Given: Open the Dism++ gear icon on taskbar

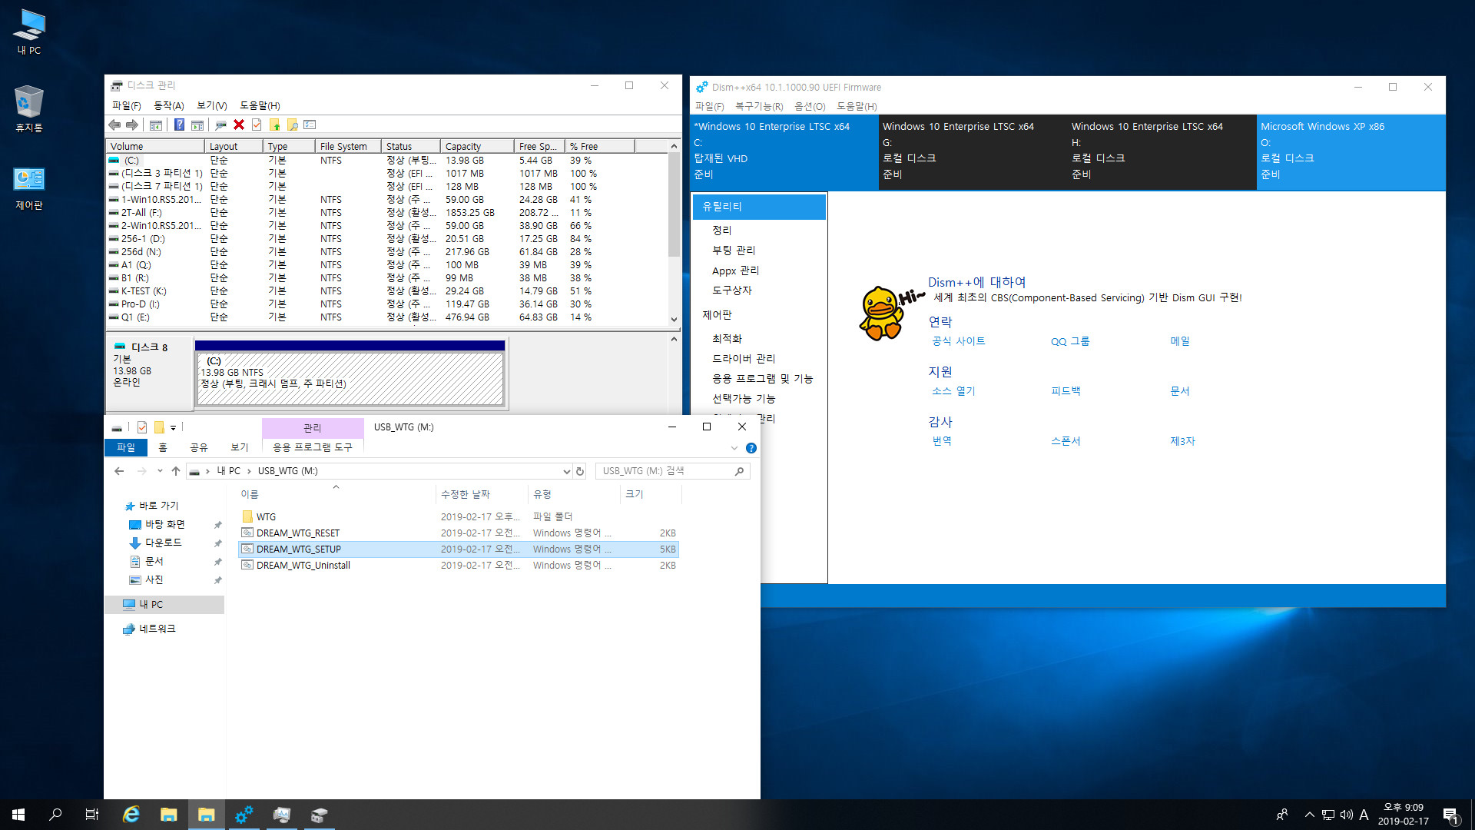Looking at the screenshot, I should (x=244, y=815).
